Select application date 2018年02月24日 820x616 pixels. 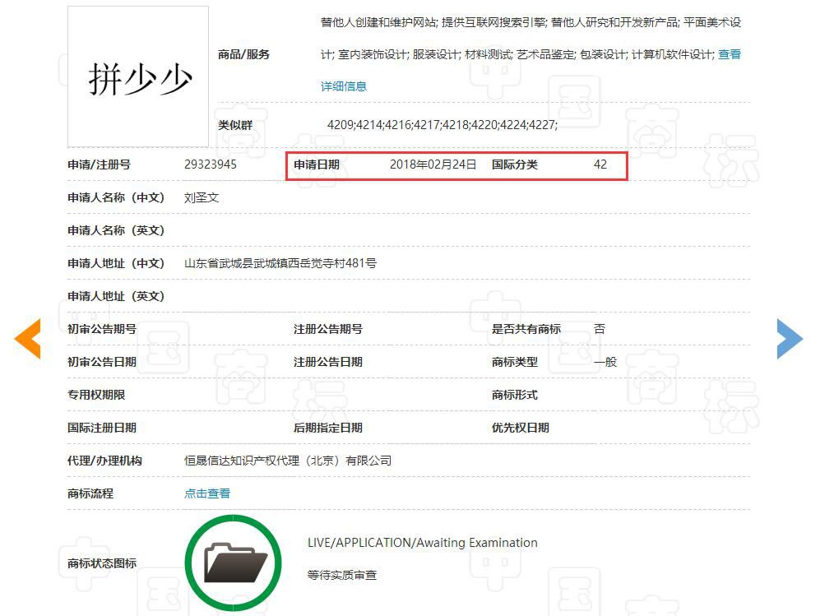(x=433, y=164)
